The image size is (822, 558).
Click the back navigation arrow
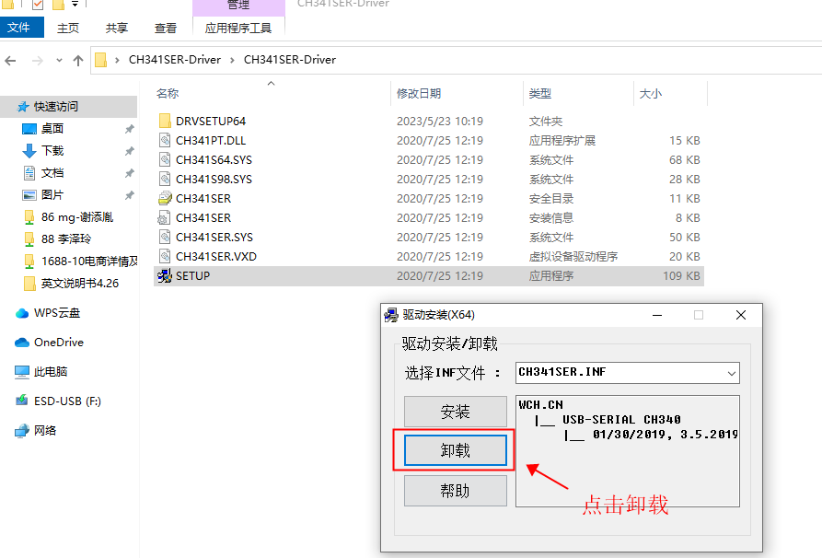coord(11,61)
